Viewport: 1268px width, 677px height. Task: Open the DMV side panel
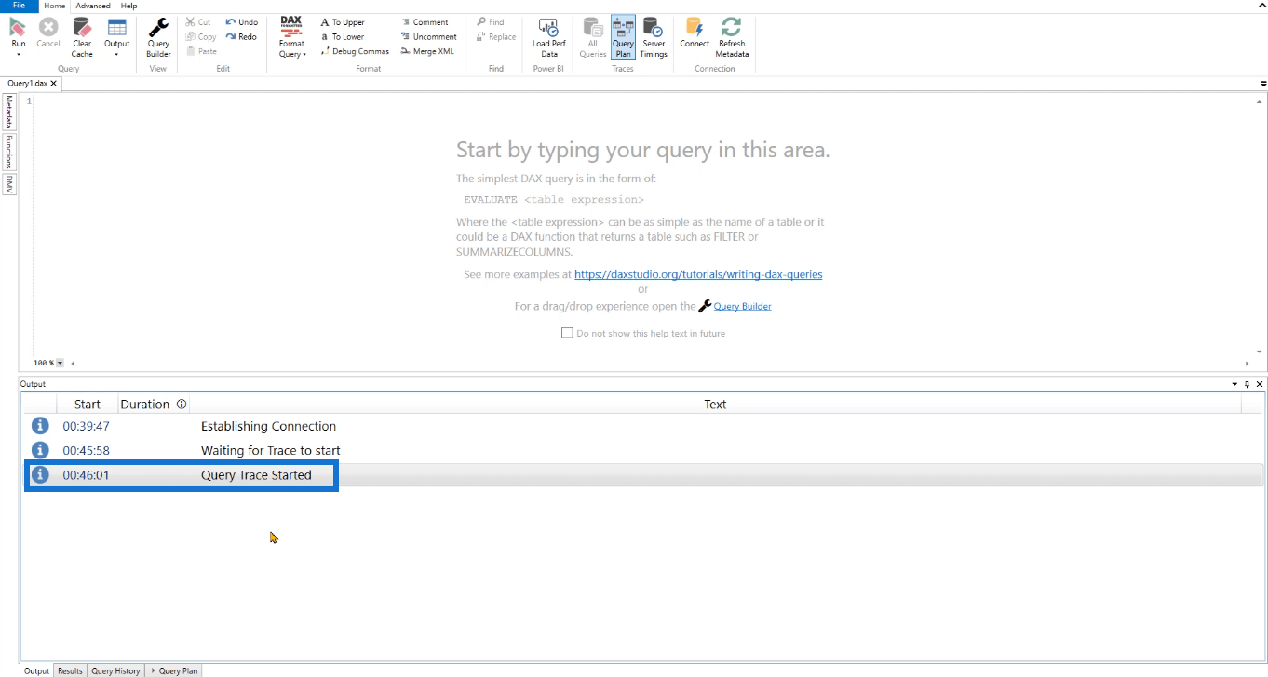click(8, 184)
